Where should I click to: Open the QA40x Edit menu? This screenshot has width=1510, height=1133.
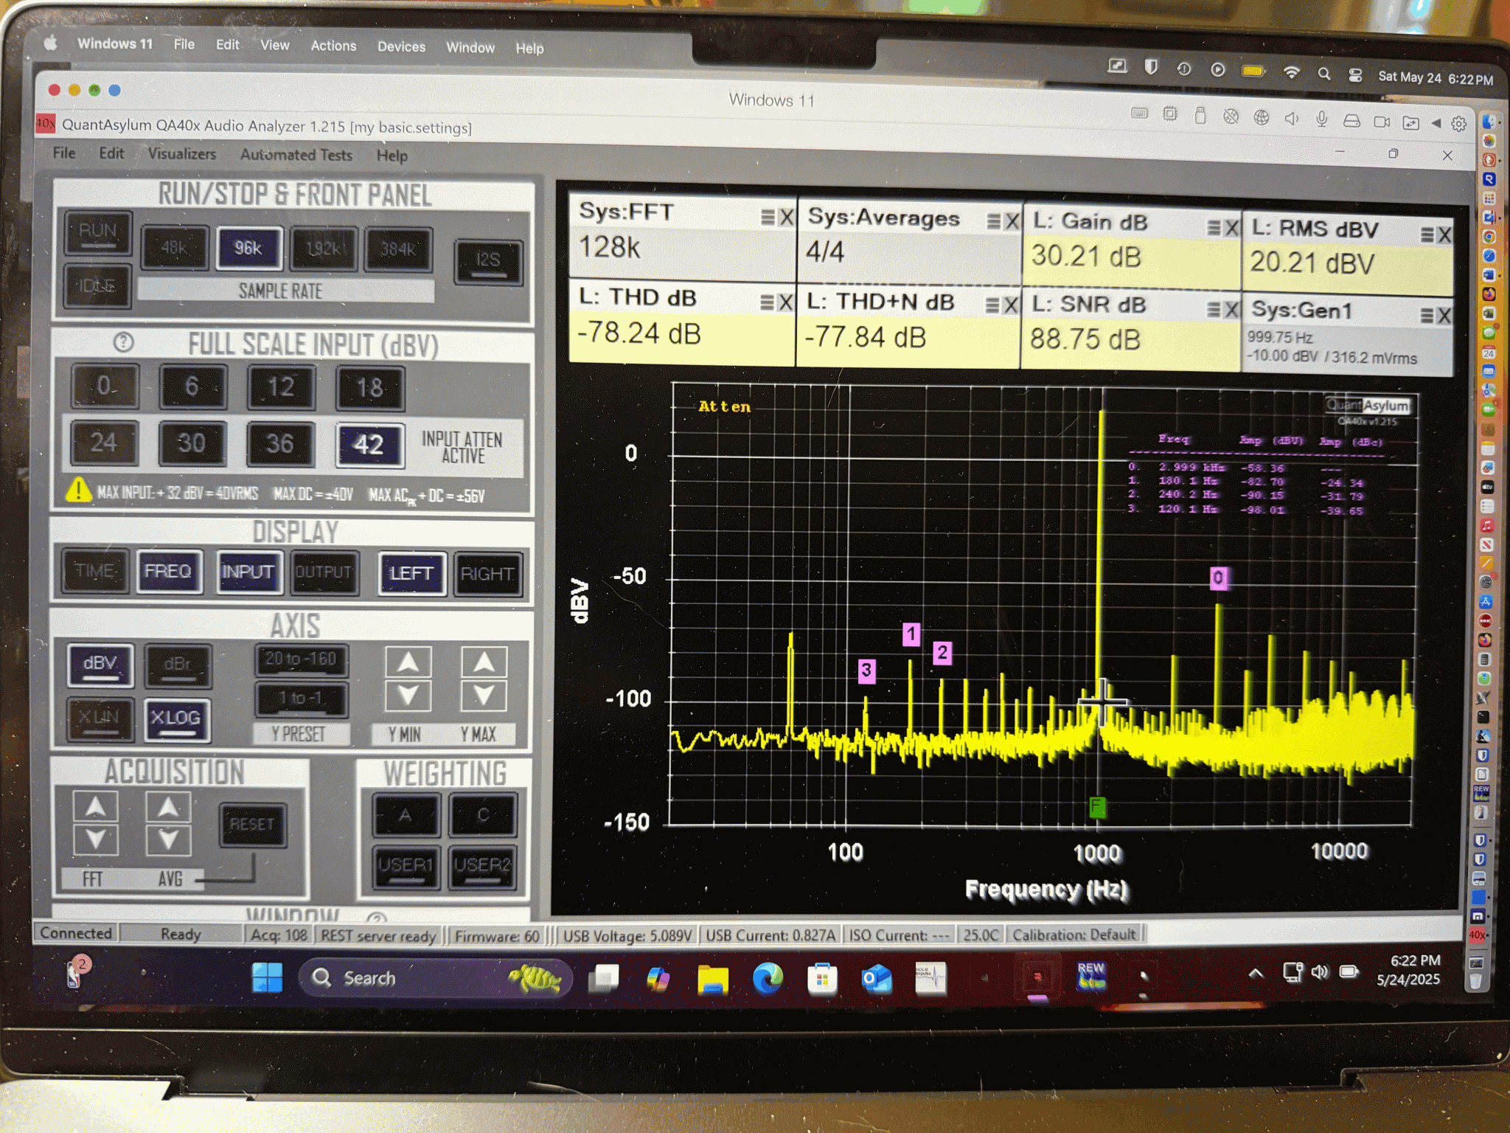click(x=111, y=153)
